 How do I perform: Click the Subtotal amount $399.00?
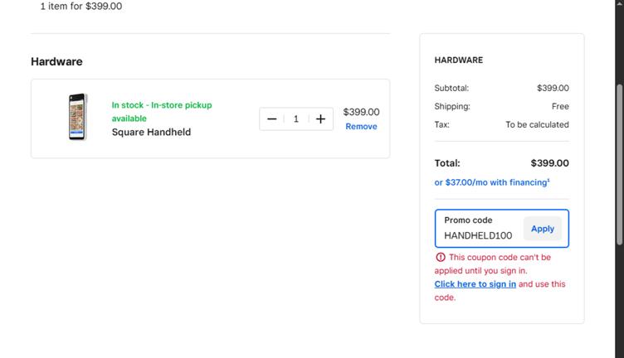tap(553, 88)
